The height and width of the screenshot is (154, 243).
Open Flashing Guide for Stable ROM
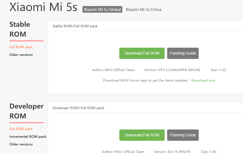click(183, 53)
